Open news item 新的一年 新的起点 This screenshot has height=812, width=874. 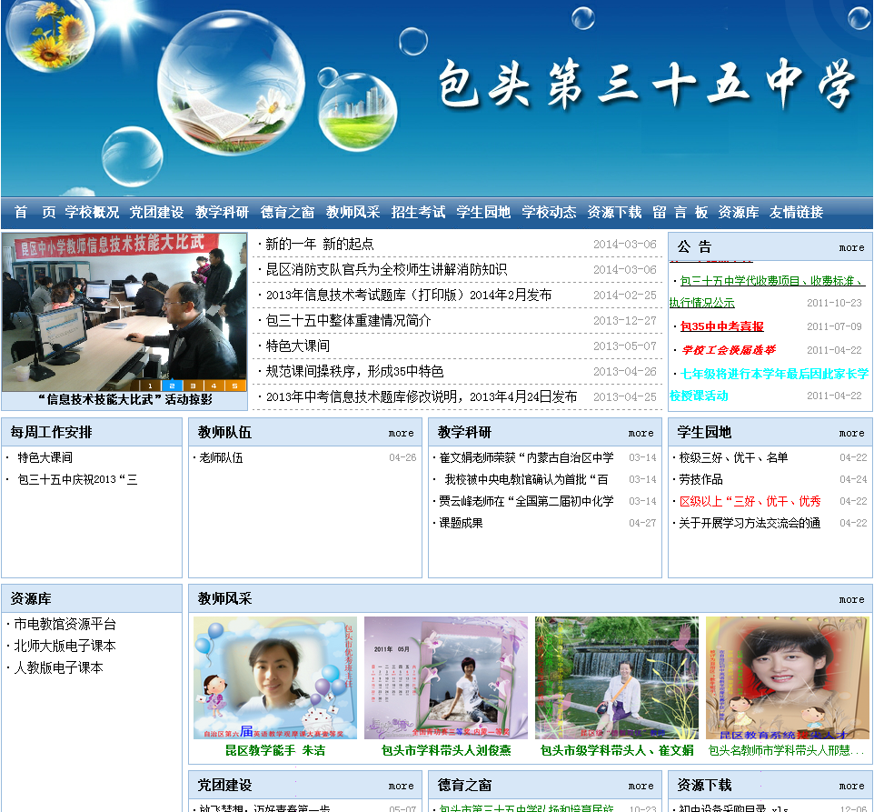click(320, 244)
